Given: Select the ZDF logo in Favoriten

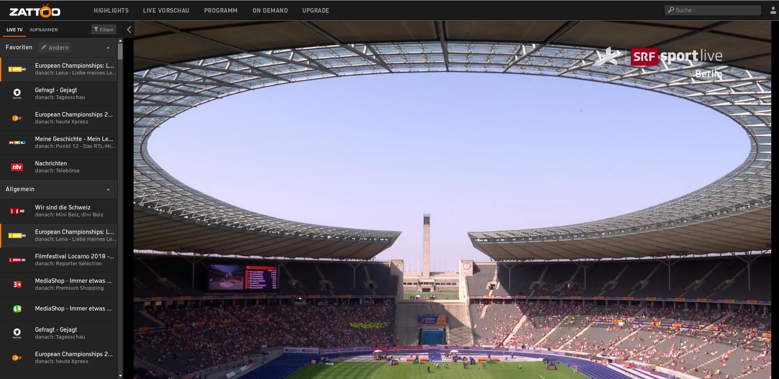Looking at the screenshot, I should point(17,118).
